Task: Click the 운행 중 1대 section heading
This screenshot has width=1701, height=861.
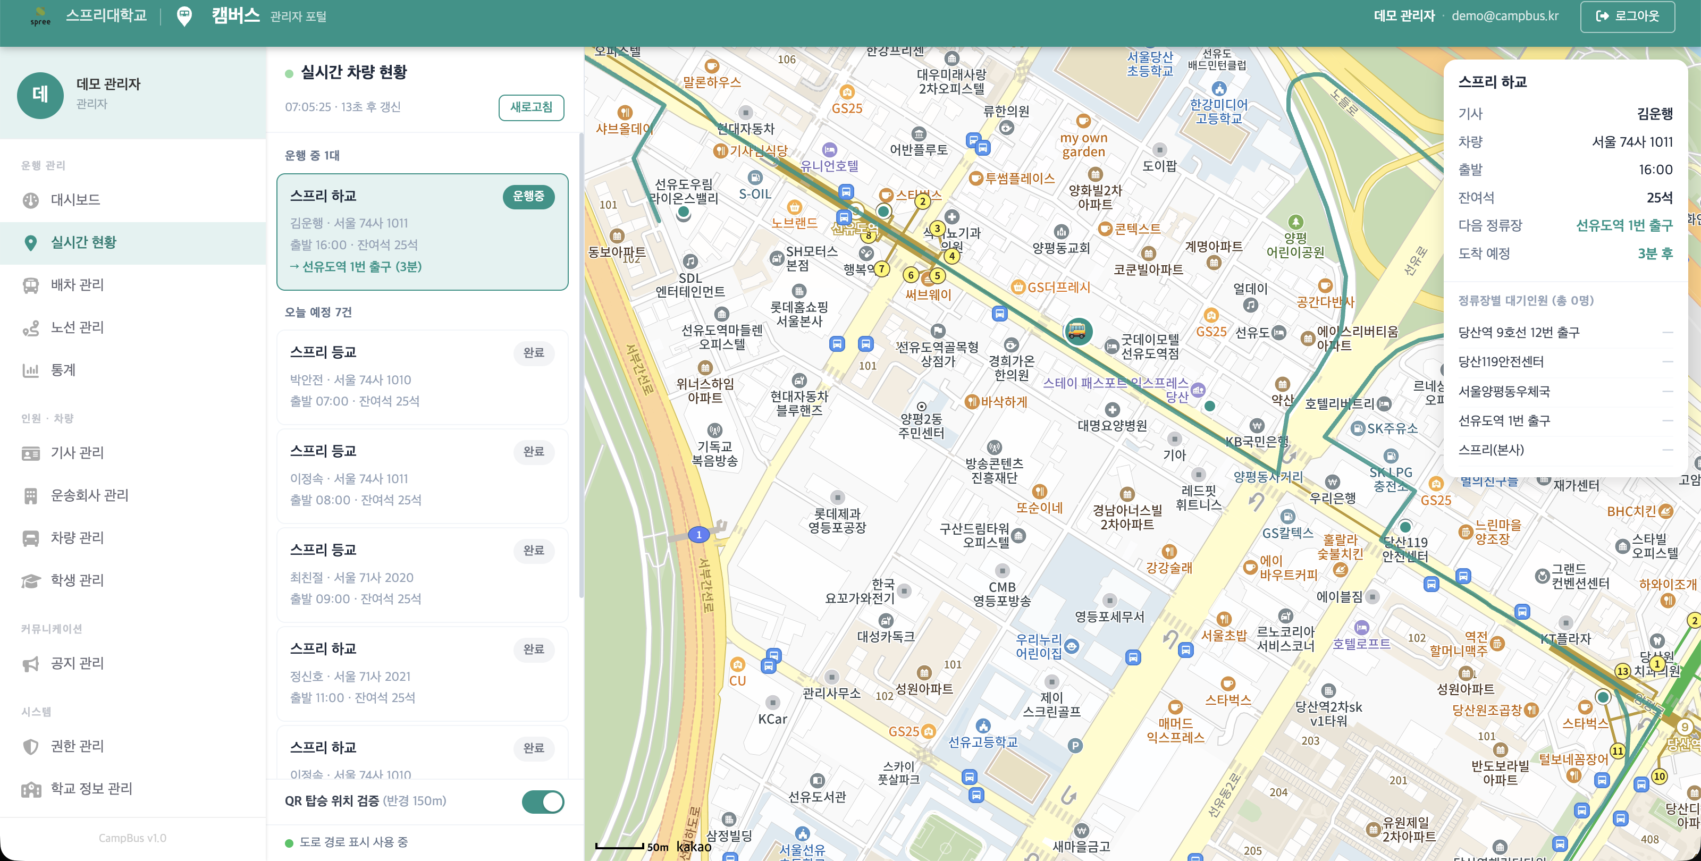Action: 313,156
